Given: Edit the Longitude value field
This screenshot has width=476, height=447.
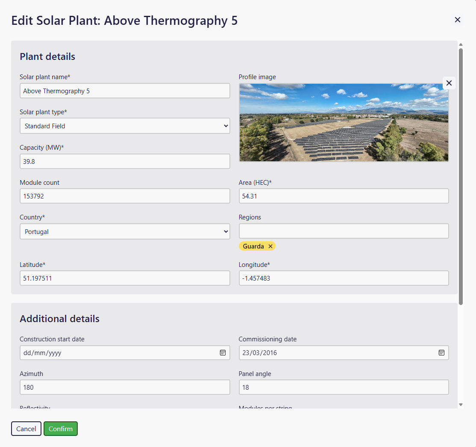Looking at the screenshot, I should click(344, 278).
